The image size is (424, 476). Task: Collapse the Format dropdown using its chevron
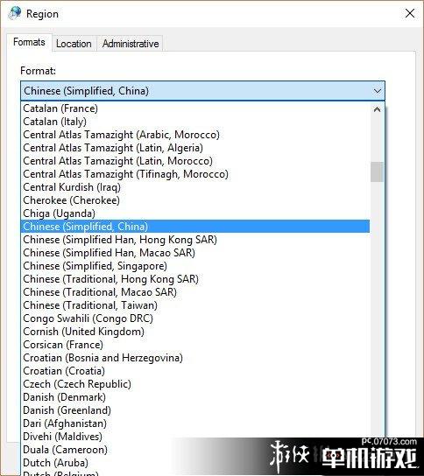(378, 91)
